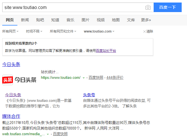Image resolution: width=187 pixels, height=138 pixels.
Task: Click inside the search input field
Action: (73, 8)
